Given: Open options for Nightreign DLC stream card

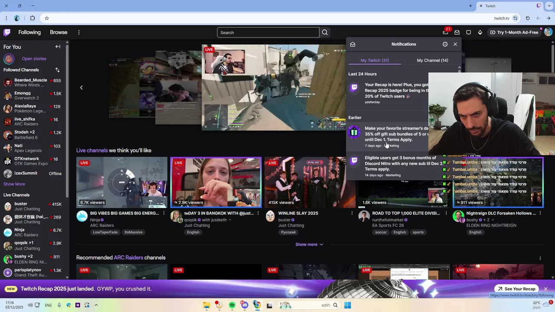Looking at the screenshot, I should [x=540, y=213].
